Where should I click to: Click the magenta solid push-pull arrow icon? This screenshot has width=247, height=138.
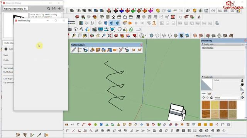[x=151, y=10]
